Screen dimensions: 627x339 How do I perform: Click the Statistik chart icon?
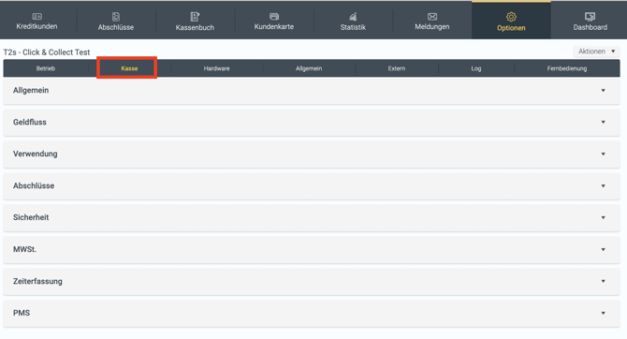353,17
